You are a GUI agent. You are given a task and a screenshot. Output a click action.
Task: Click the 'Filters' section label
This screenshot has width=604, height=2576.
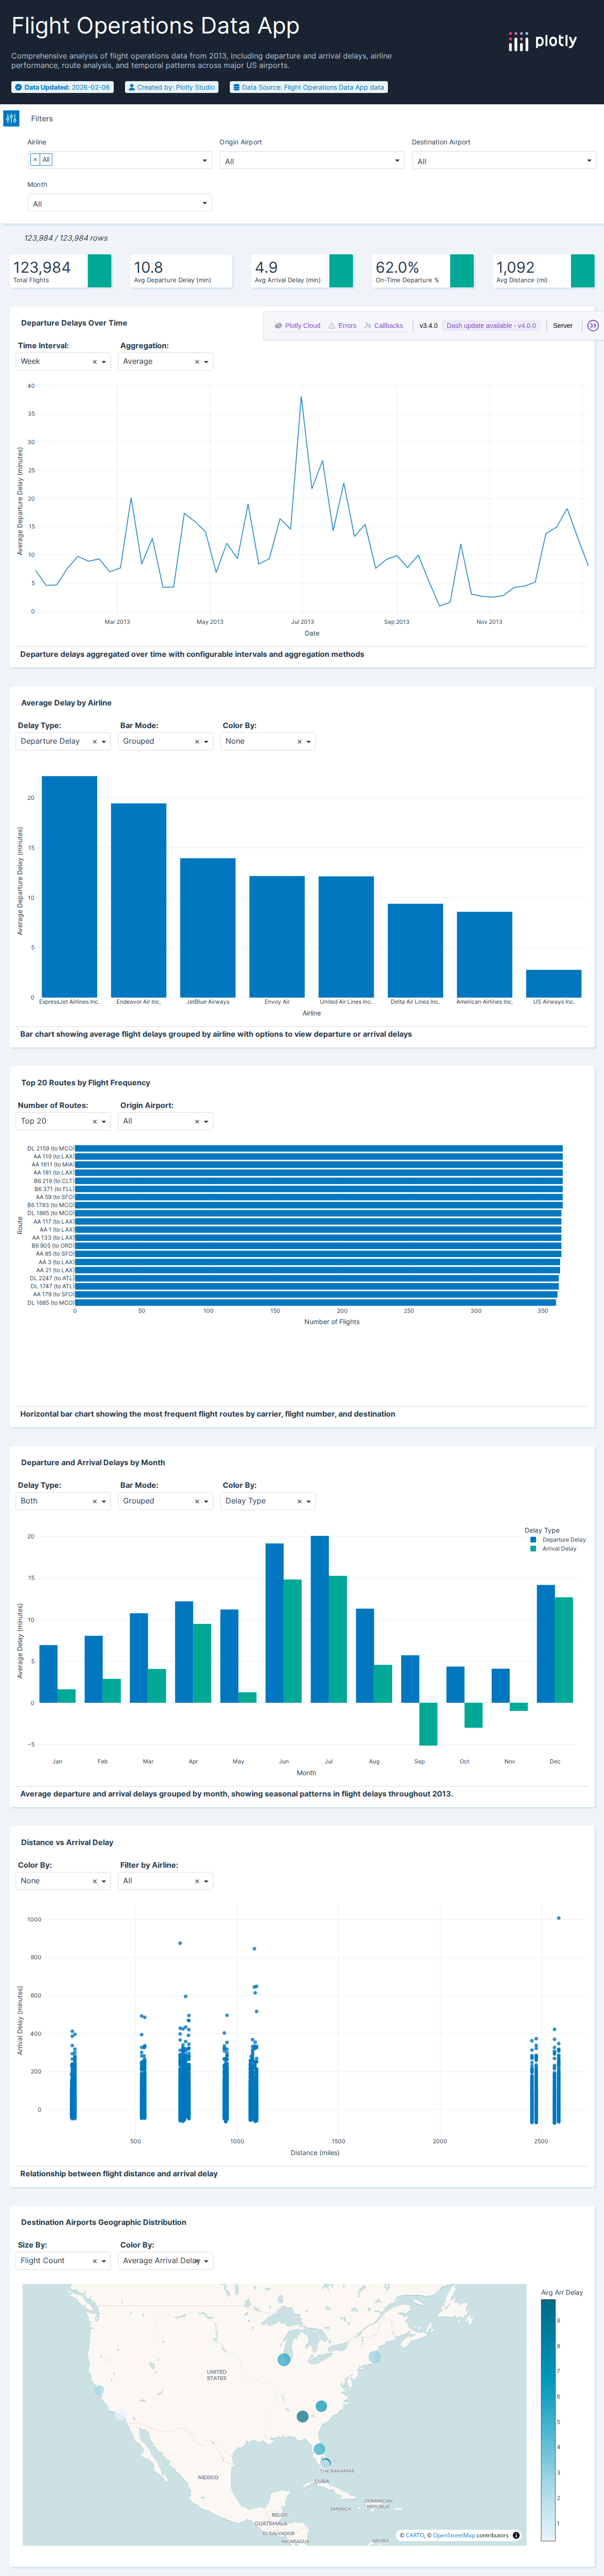(42, 118)
